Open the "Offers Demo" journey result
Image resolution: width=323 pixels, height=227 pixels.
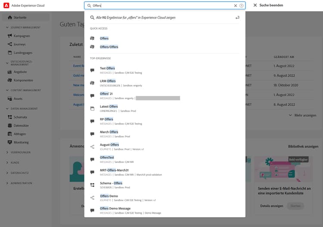coord(109,196)
